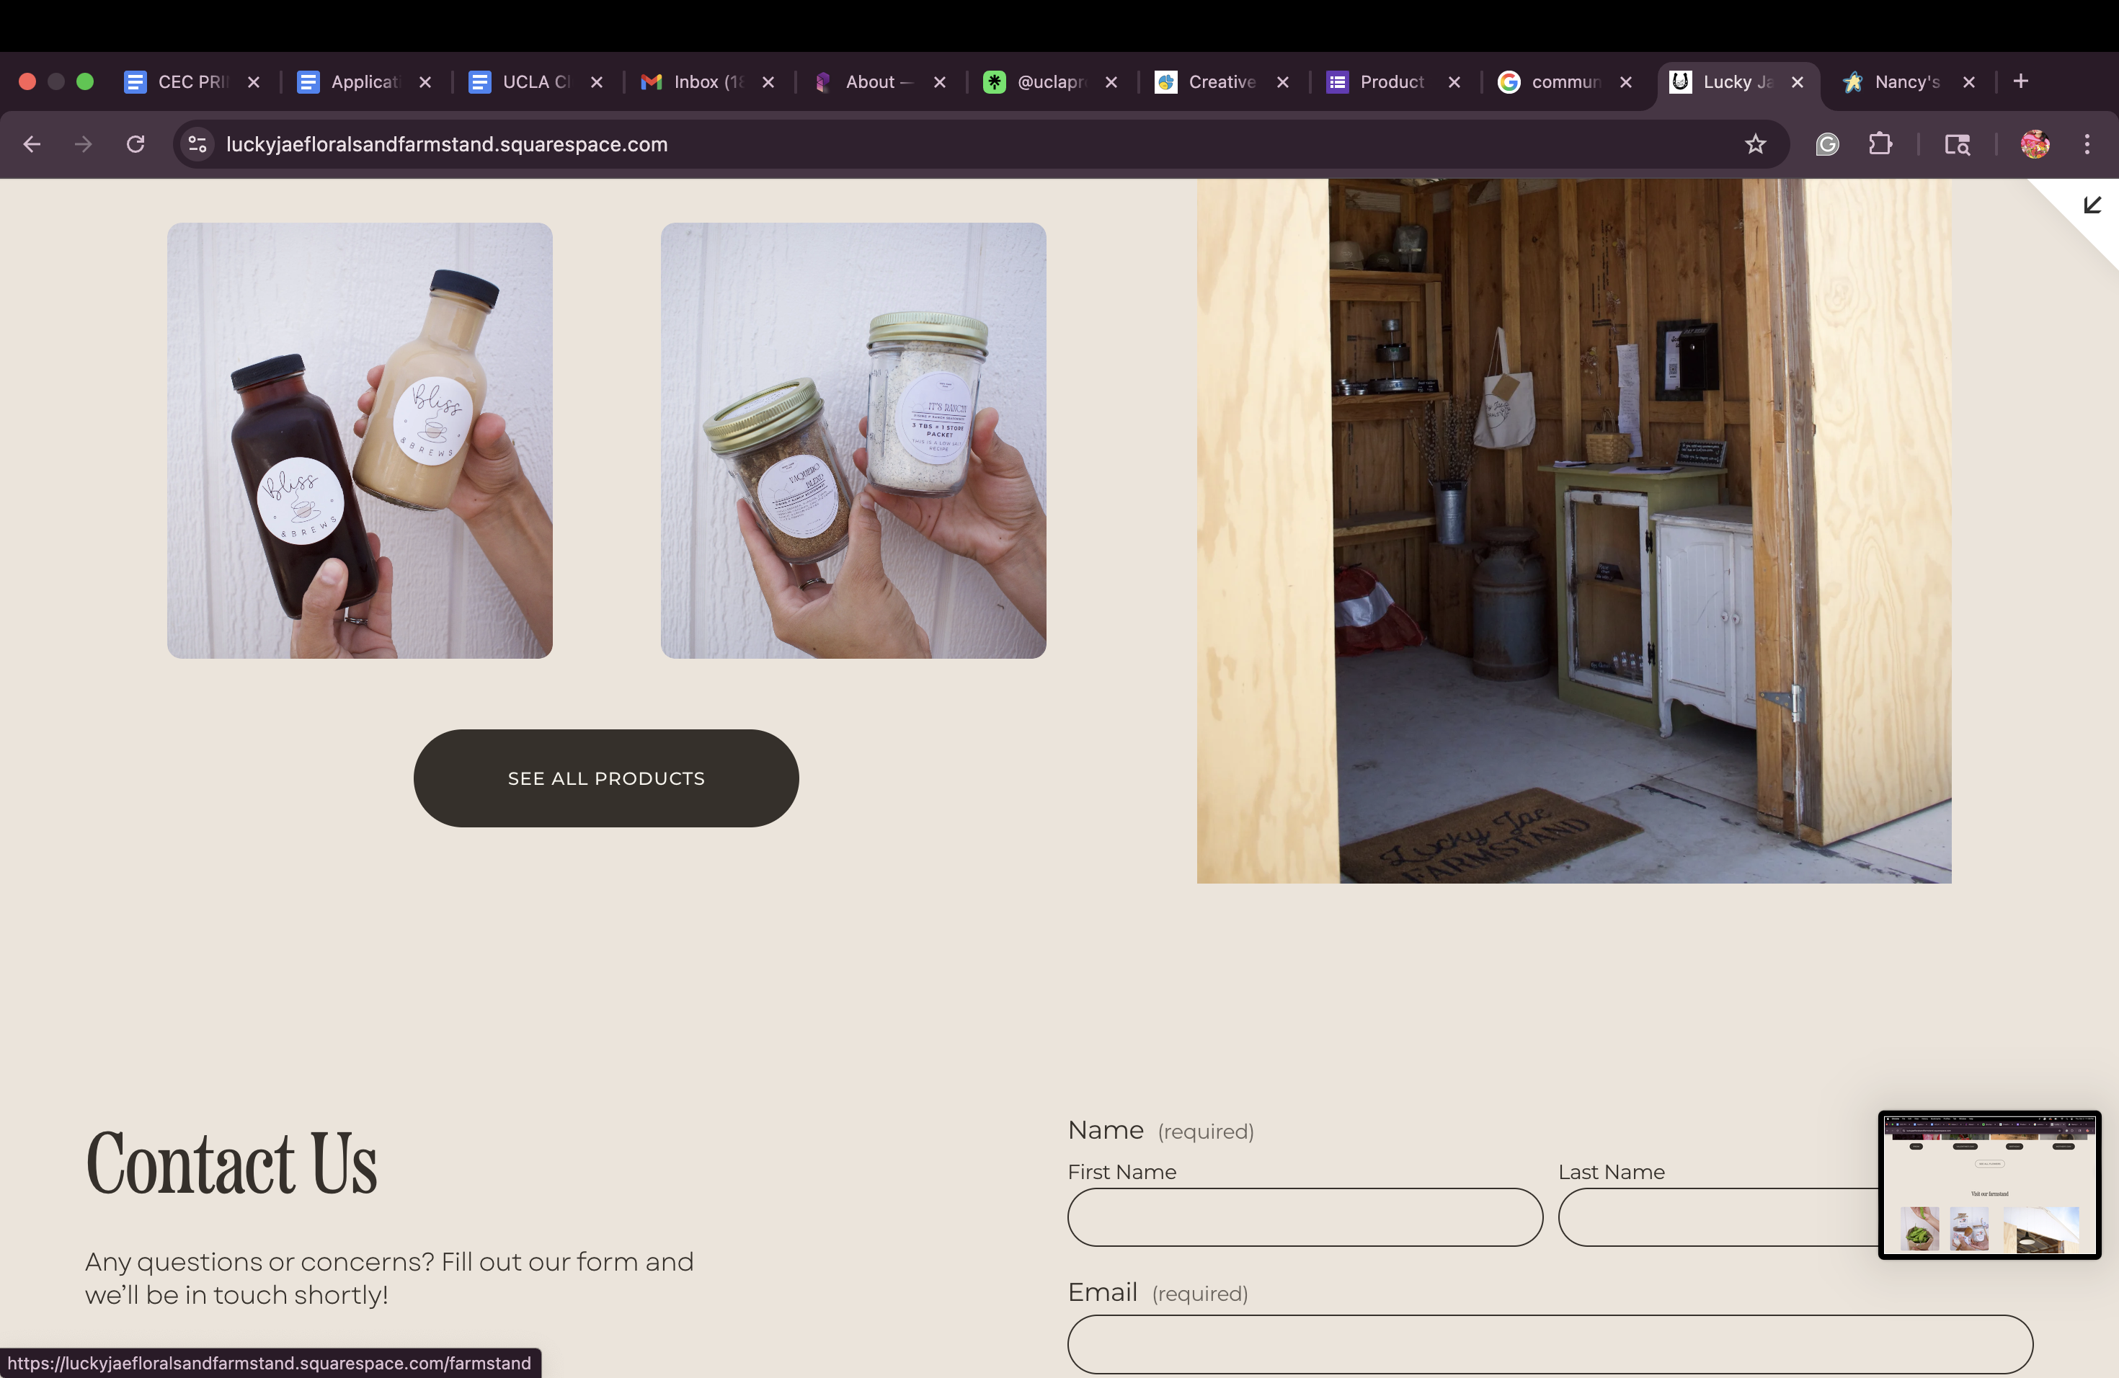The image size is (2119, 1378).
Task: Bookmark this page with the star icon
Action: click(1755, 144)
